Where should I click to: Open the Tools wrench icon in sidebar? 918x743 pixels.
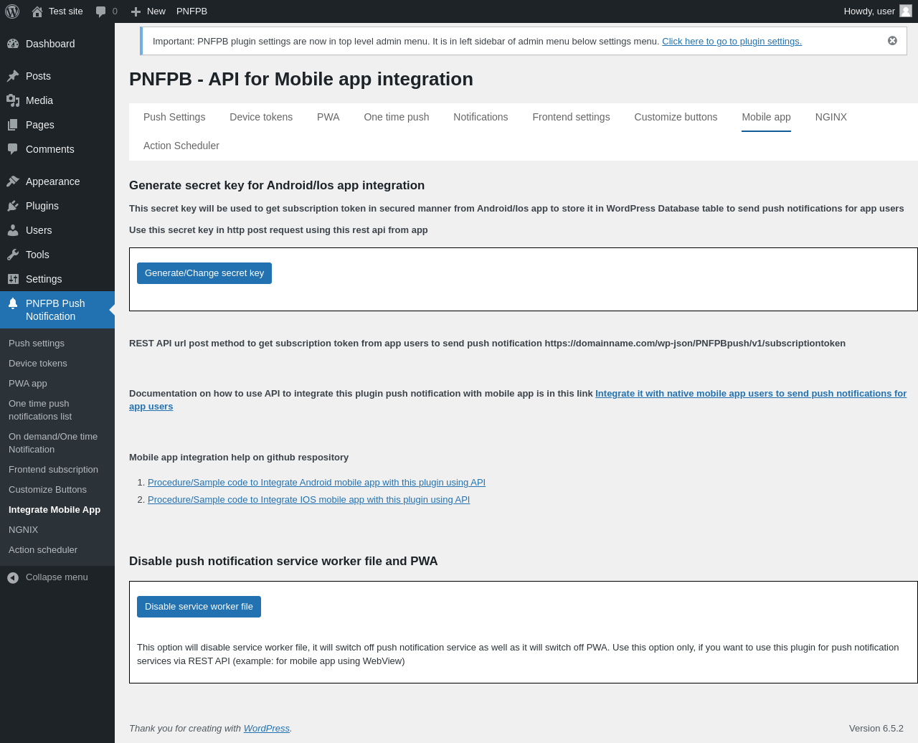pyautogui.click(x=13, y=255)
